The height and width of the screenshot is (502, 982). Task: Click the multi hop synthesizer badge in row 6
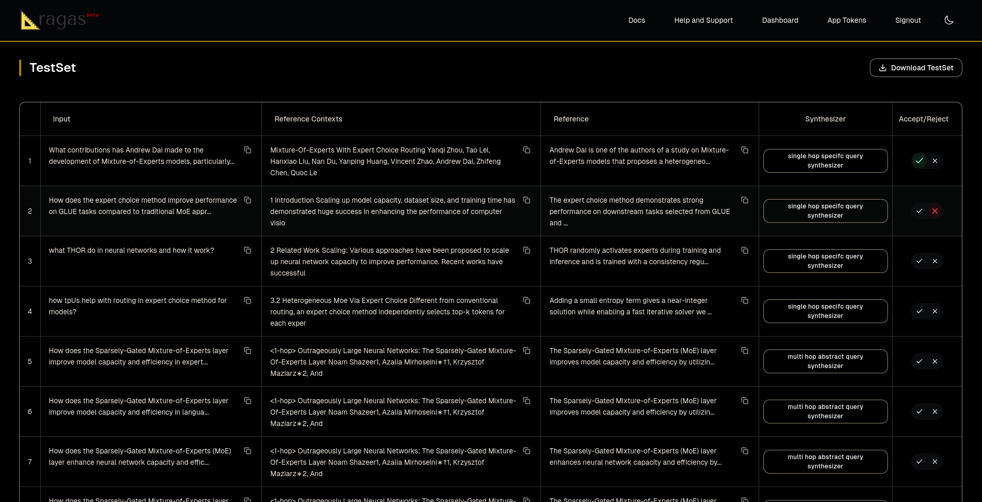coord(825,412)
